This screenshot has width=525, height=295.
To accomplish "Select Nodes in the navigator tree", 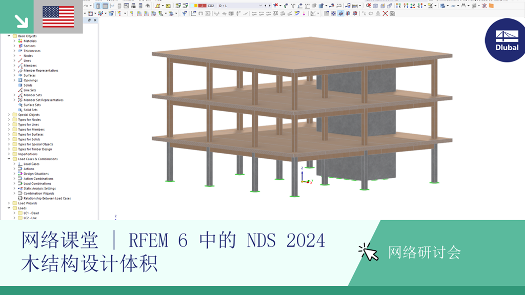I will tap(28, 55).
